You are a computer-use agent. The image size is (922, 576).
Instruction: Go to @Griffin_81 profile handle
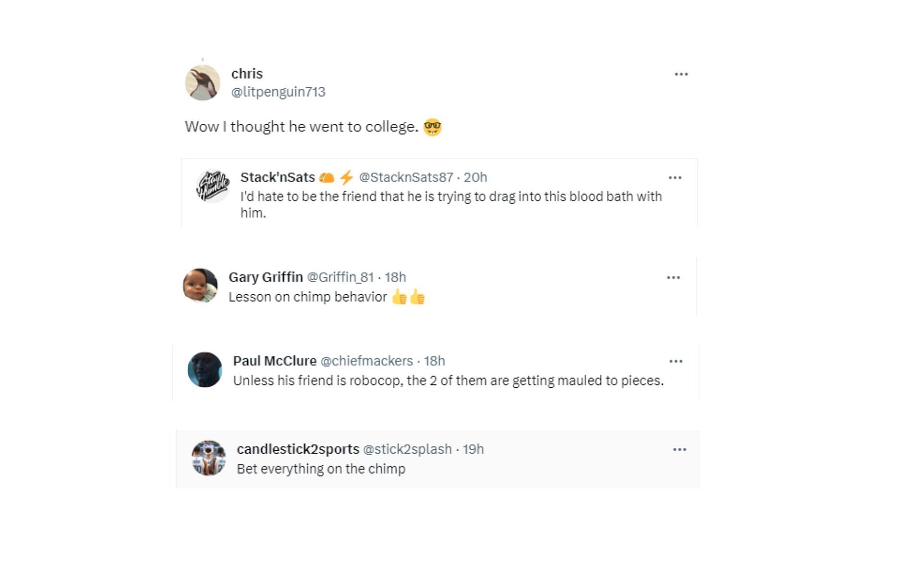340,277
